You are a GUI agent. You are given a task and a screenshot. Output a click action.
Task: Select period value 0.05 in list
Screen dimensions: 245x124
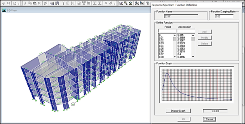[161, 49]
